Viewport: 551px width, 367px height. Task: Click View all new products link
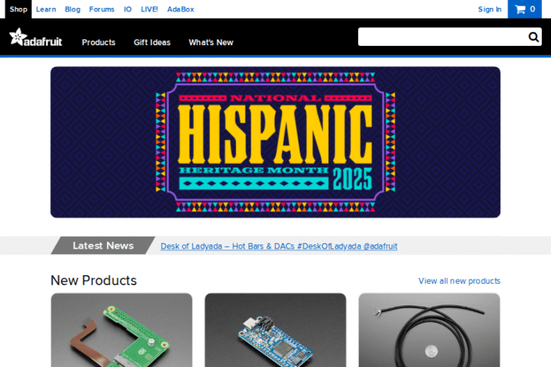coord(459,281)
